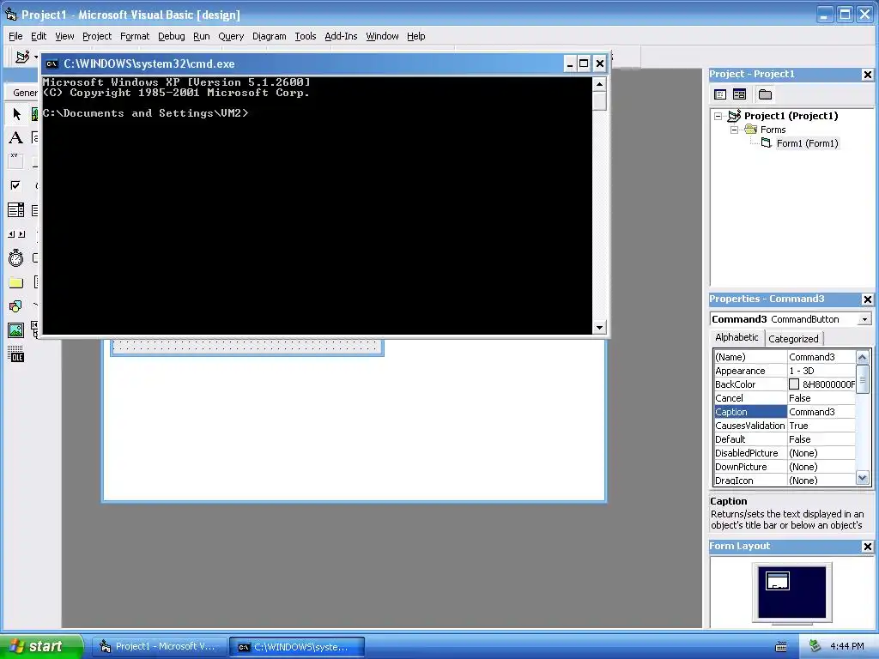Open the Format menu
Image resolution: width=879 pixels, height=659 pixels.
point(135,36)
